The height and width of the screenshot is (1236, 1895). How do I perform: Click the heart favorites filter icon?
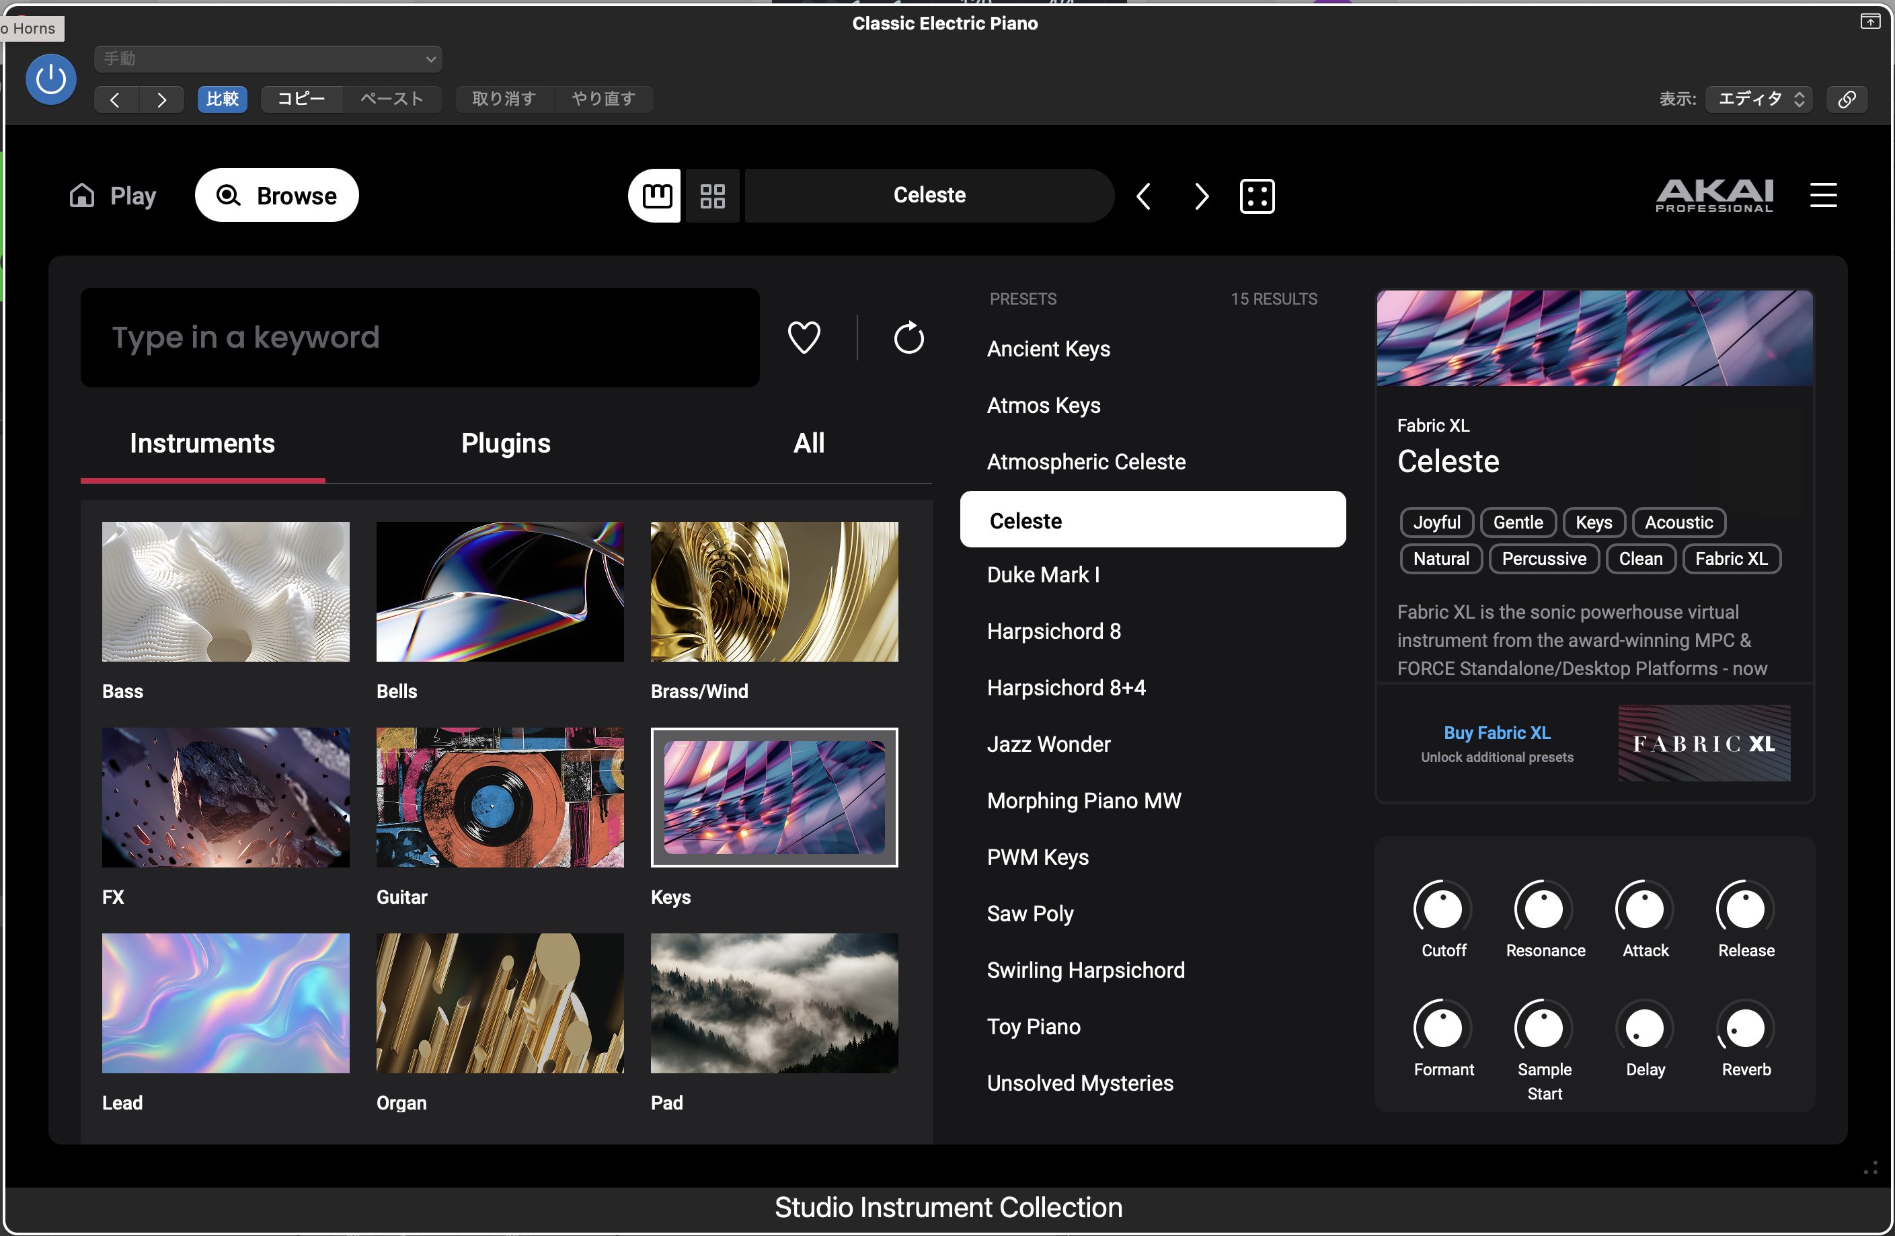804,338
